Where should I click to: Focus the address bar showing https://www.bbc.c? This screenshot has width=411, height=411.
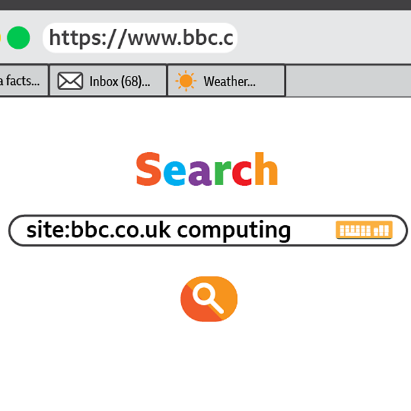pyautogui.click(x=140, y=38)
